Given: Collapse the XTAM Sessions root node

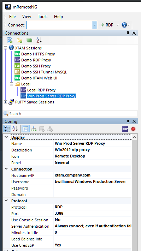Looking at the screenshot, I should tap(6, 48).
